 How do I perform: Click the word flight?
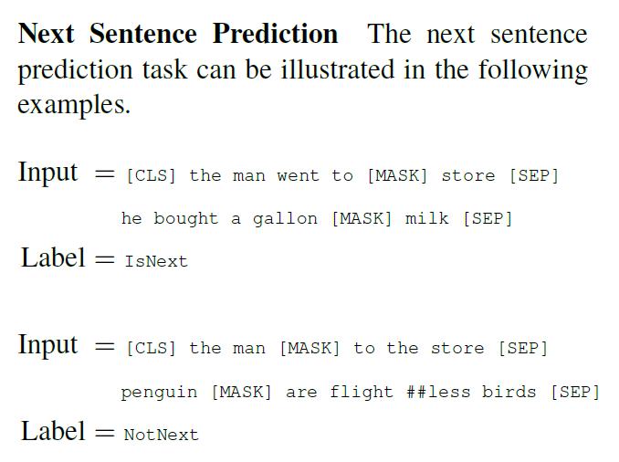pos(362,392)
